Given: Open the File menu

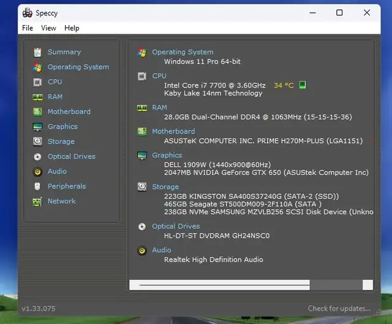Looking at the screenshot, I should (x=28, y=28).
